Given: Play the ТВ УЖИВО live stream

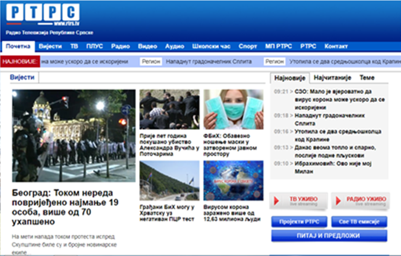Looking at the screenshot, I should click(x=299, y=201).
